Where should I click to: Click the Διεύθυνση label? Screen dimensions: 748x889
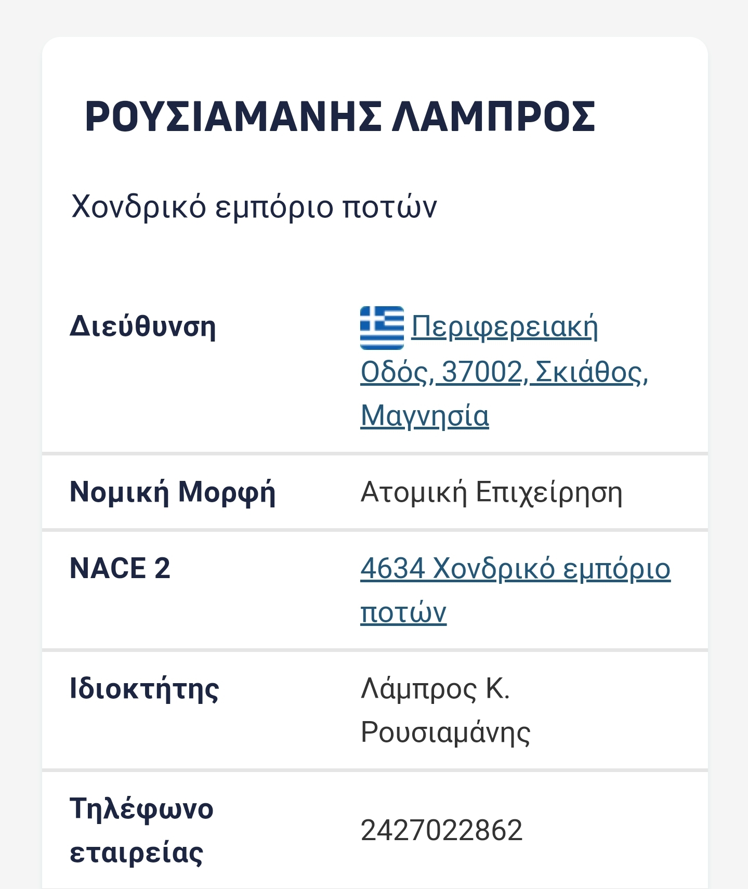coord(143,327)
